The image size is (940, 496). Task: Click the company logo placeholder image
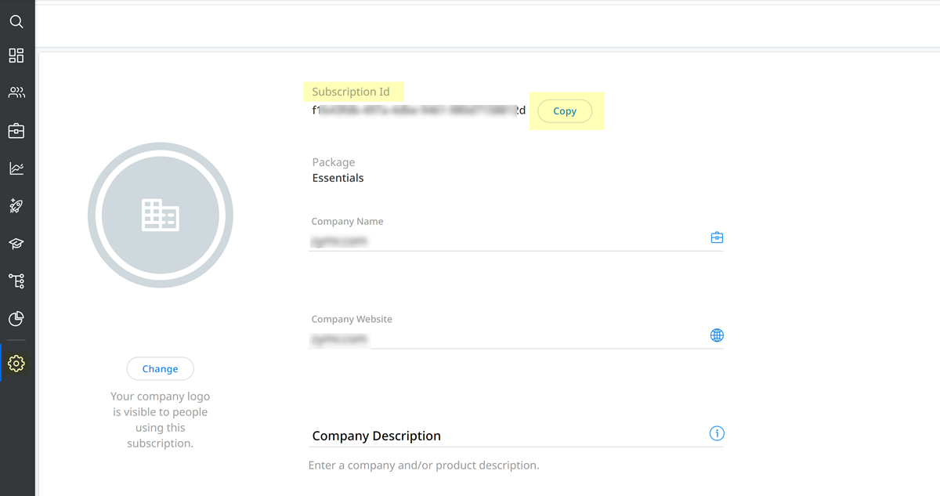click(x=161, y=215)
